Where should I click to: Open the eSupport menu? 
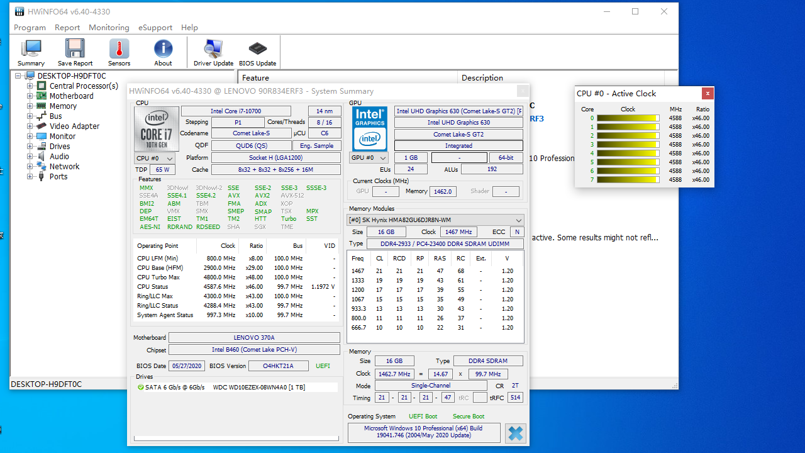click(155, 28)
